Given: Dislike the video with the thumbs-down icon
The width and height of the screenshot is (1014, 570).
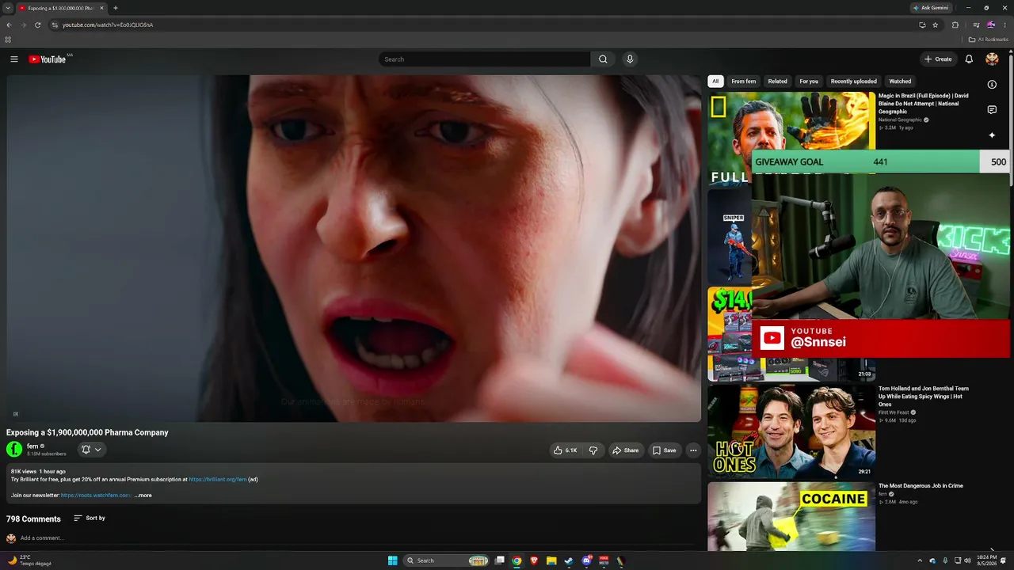Looking at the screenshot, I should point(593,450).
